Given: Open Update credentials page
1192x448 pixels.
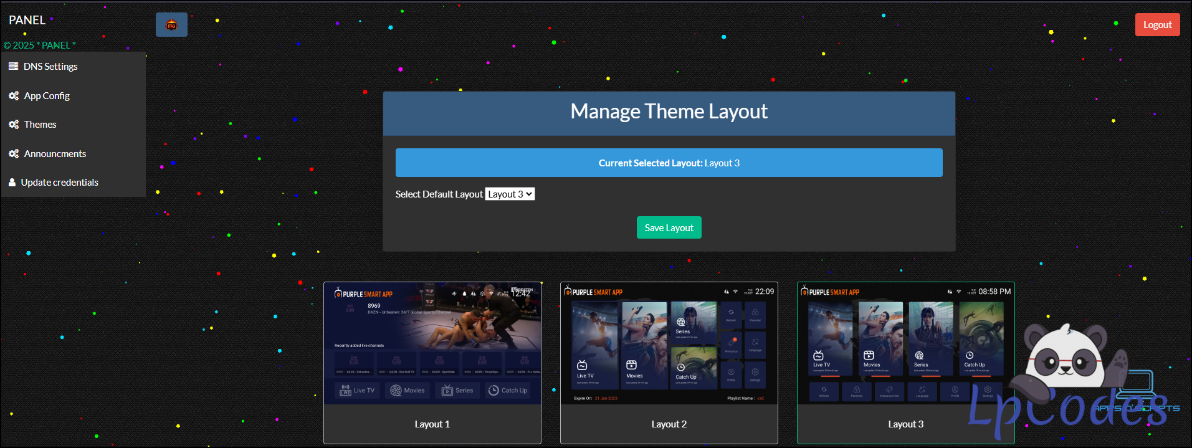Looking at the screenshot, I should coord(59,183).
